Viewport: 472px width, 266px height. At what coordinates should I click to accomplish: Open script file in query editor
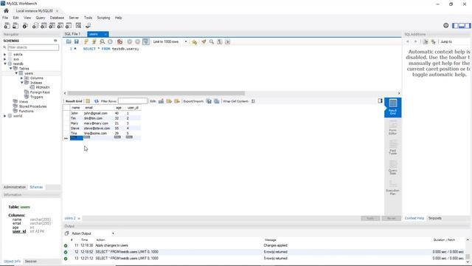69,41
